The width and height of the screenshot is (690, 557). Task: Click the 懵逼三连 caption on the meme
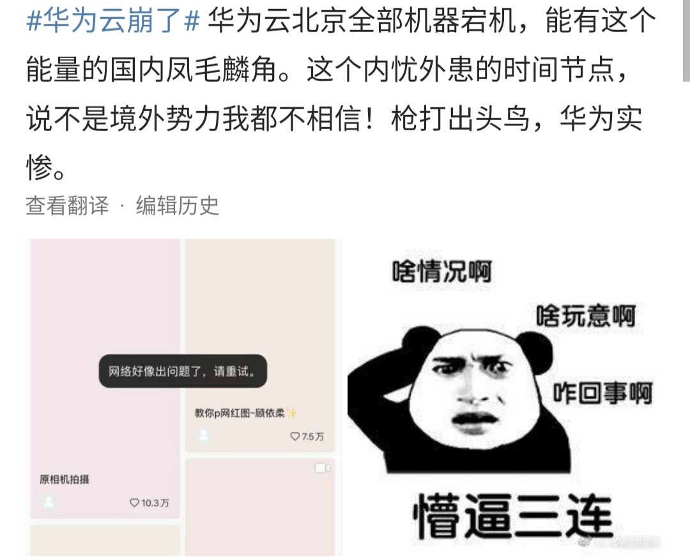click(513, 515)
